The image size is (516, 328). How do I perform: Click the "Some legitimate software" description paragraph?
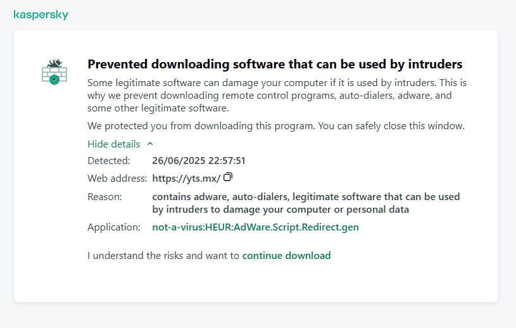[x=277, y=96]
